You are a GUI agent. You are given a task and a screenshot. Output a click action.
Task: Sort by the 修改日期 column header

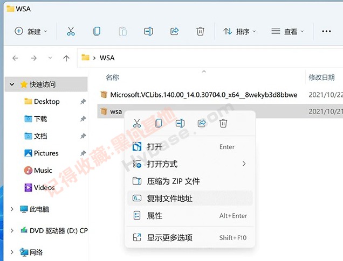click(x=321, y=77)
